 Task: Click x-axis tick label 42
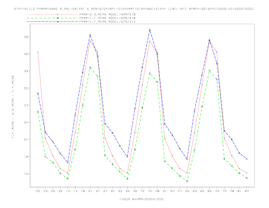click(142, 191)
